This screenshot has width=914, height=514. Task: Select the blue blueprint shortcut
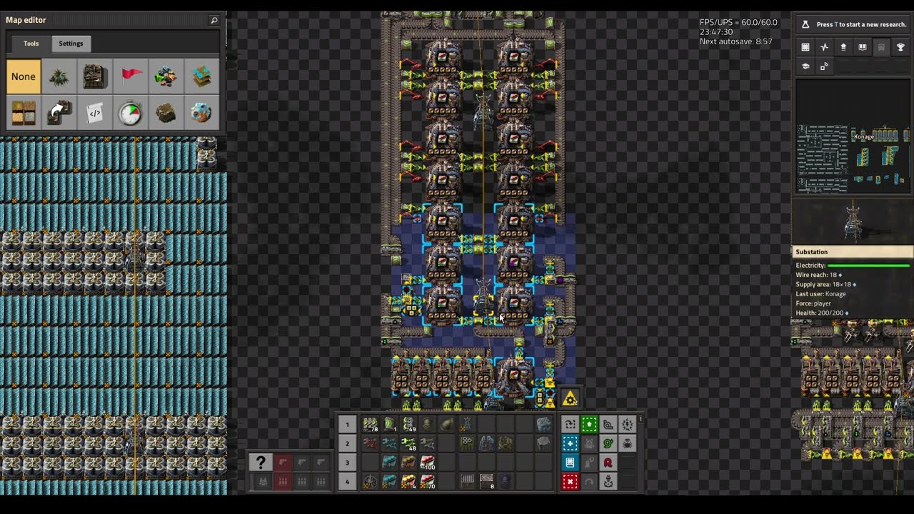(570, 443)
